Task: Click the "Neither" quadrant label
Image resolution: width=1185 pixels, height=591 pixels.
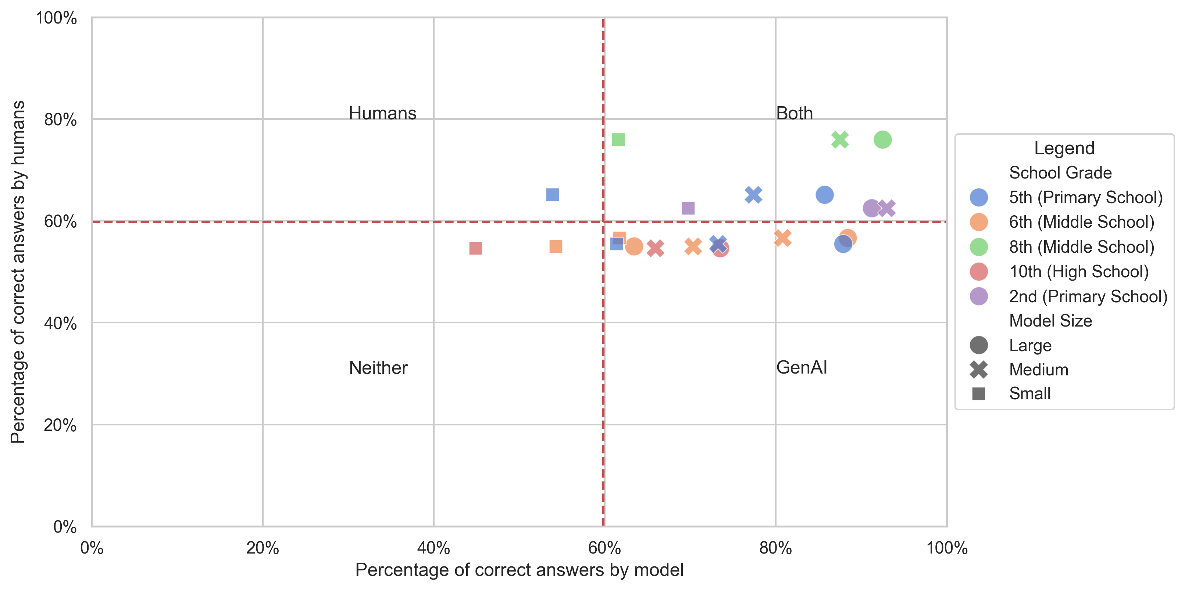Action: click(378, 368)
